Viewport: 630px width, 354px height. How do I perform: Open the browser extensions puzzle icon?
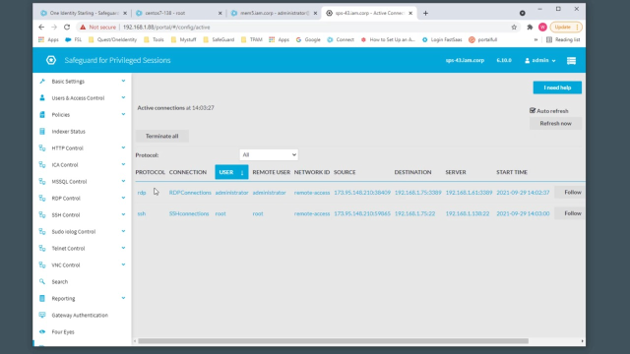[530, 28]
